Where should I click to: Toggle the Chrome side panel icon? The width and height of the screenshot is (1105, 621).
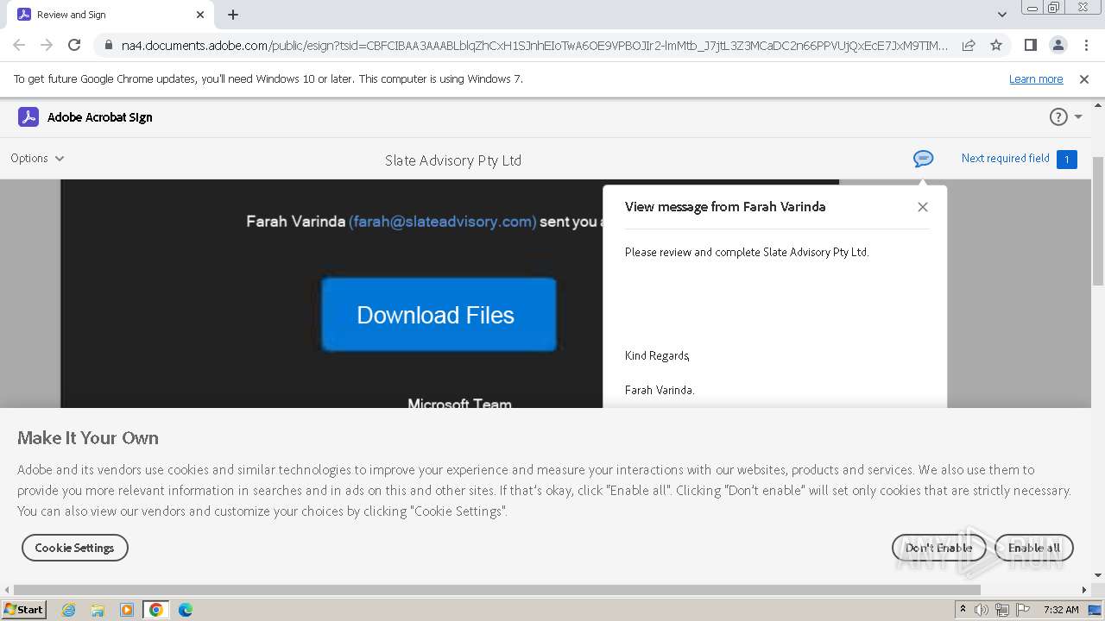coord(1030,45)
